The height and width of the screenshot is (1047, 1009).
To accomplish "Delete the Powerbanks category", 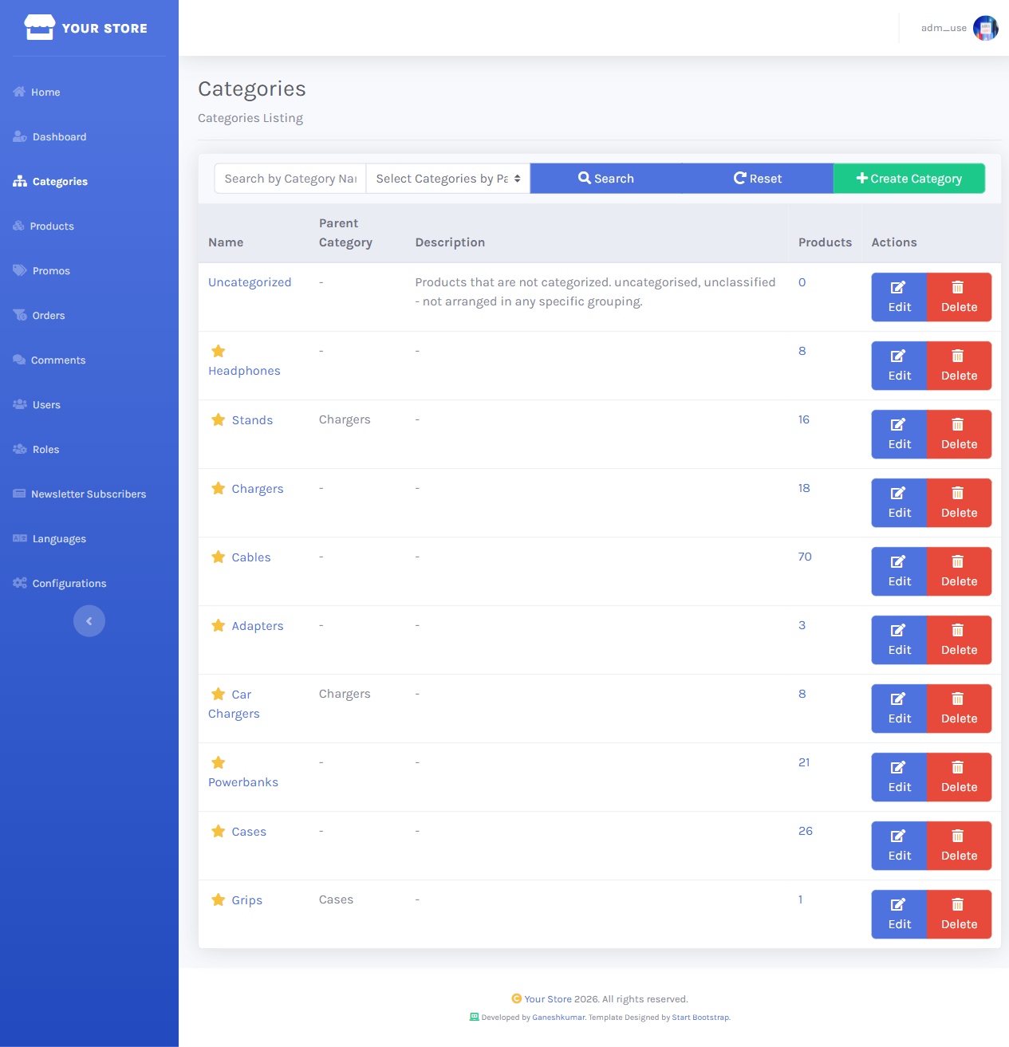I will click(959, 777).
